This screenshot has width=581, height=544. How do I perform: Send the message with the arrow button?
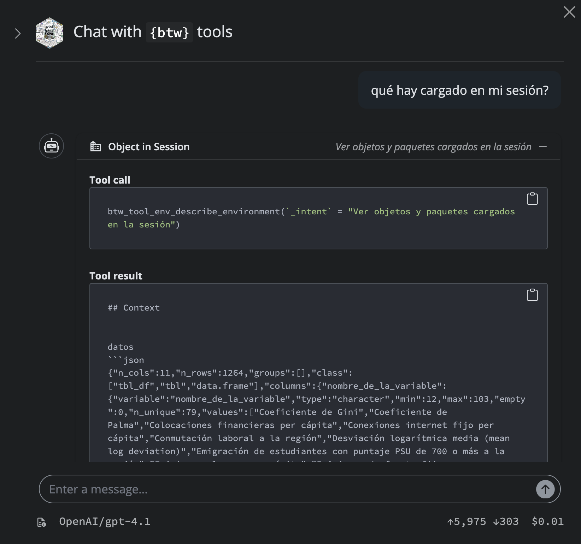545,489
